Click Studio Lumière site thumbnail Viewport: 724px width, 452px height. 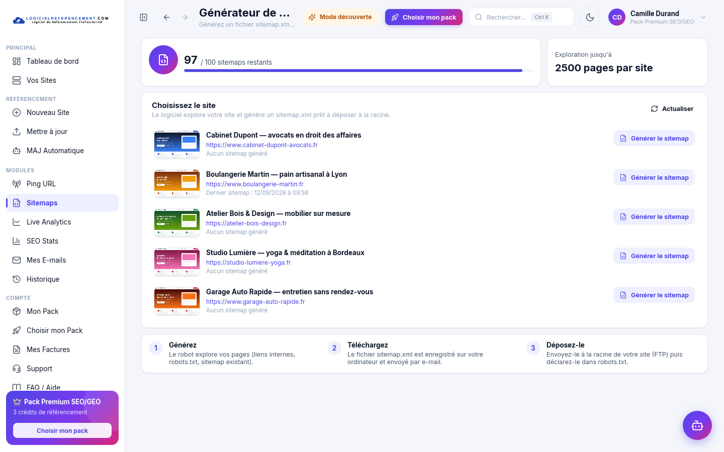[177, 262]
